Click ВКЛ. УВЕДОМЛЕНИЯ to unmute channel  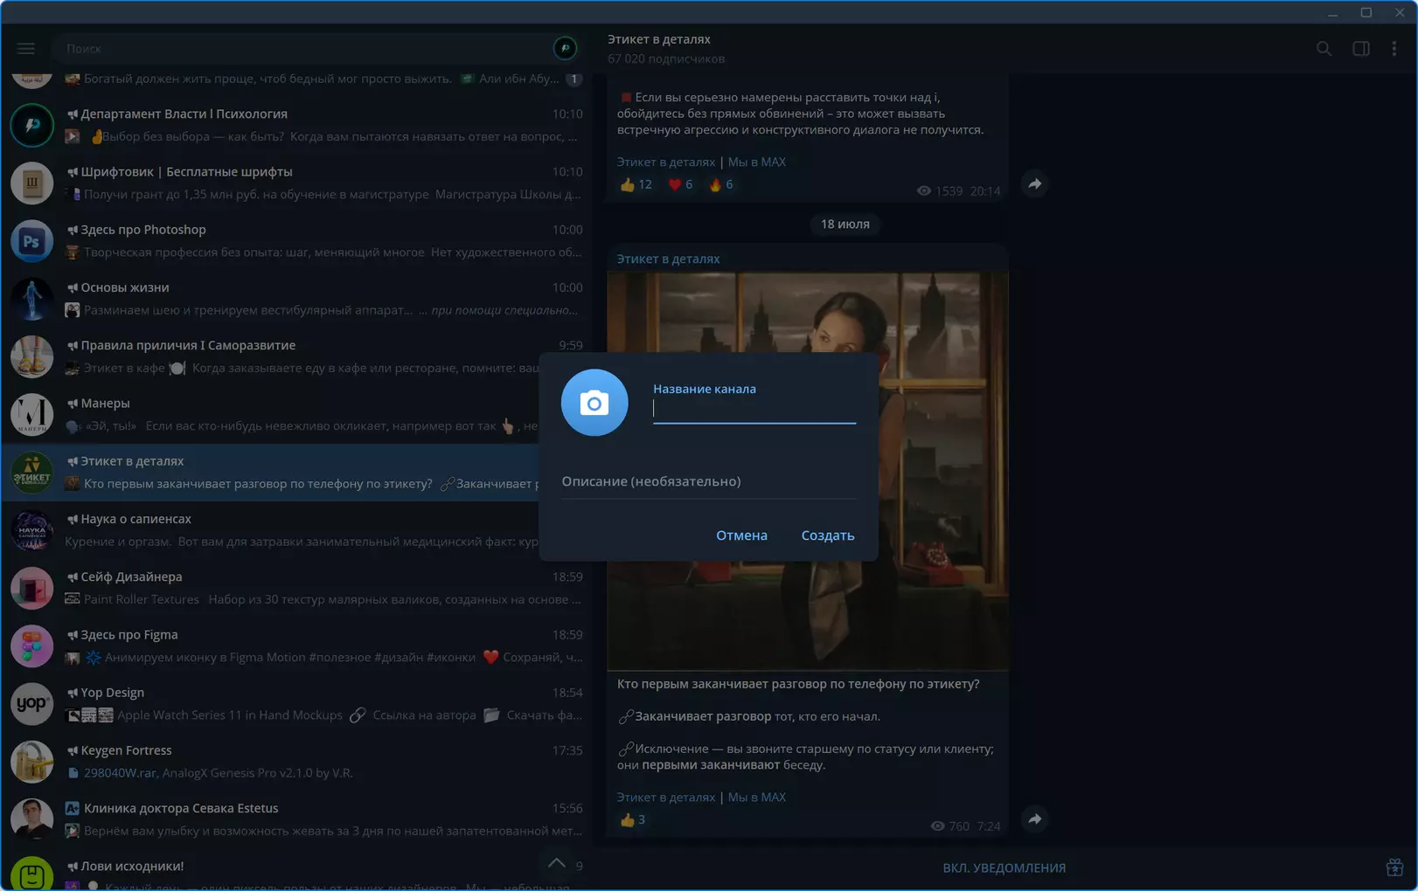[x=1004, y=867]
